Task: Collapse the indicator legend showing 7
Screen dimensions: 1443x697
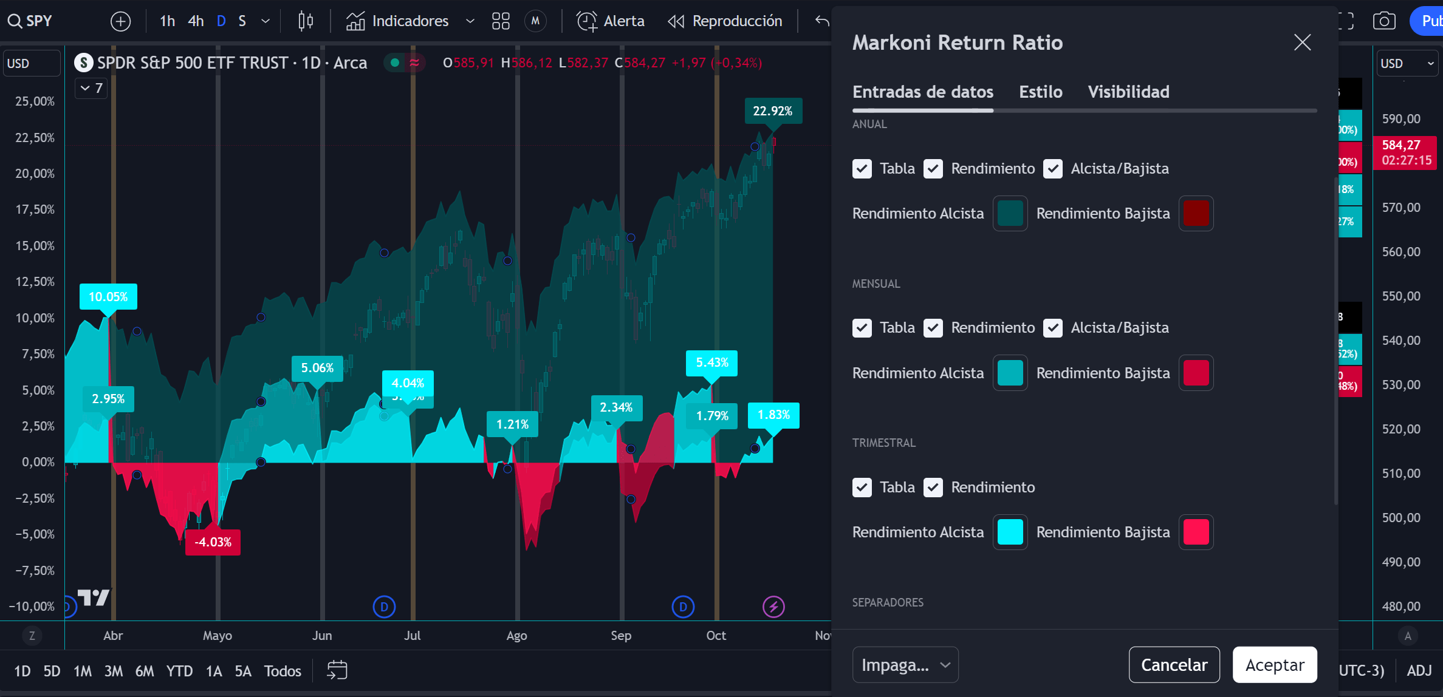Action: click(92, 89)
